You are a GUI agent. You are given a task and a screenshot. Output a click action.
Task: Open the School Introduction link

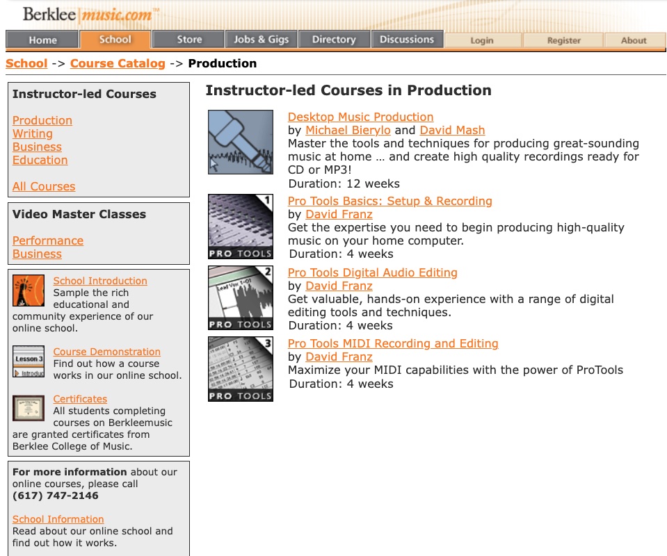point(100,281)
